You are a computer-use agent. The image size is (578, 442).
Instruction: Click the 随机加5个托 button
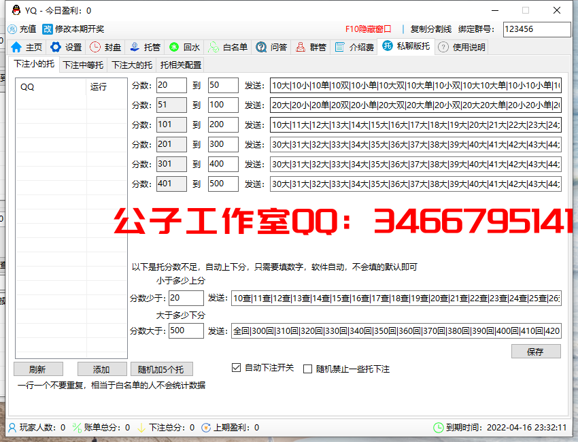point(161,369)
